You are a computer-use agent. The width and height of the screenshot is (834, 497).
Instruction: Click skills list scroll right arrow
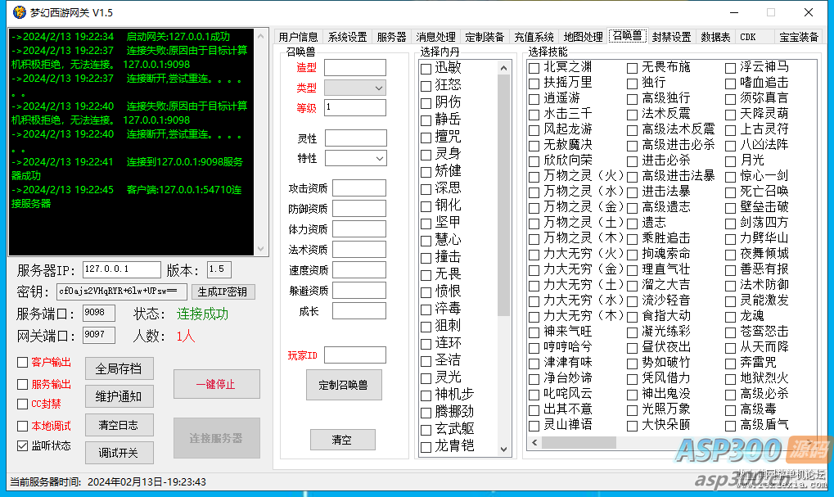(x=811, y=443)
